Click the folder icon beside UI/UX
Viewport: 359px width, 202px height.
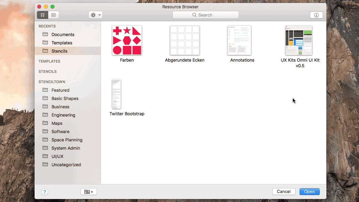click(45, 156)
